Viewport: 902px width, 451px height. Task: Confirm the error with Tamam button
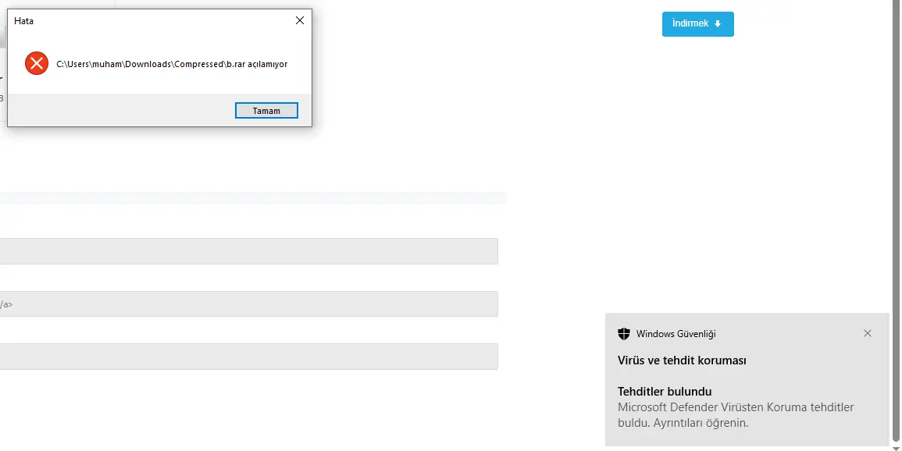(x=266, y=110)
